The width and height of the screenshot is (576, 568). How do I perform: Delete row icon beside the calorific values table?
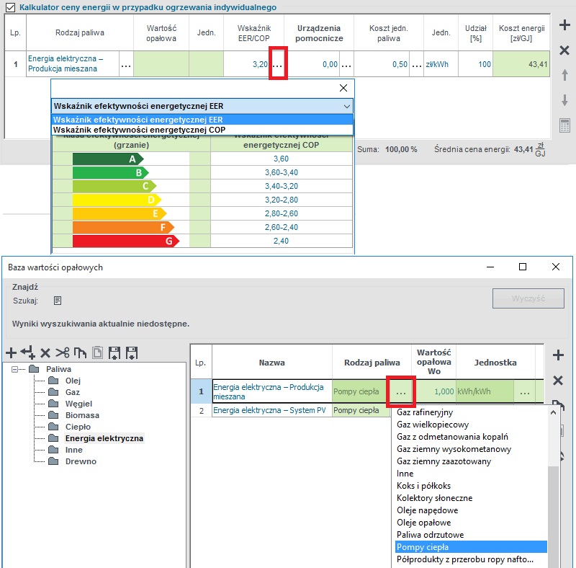tap(558, 380)
